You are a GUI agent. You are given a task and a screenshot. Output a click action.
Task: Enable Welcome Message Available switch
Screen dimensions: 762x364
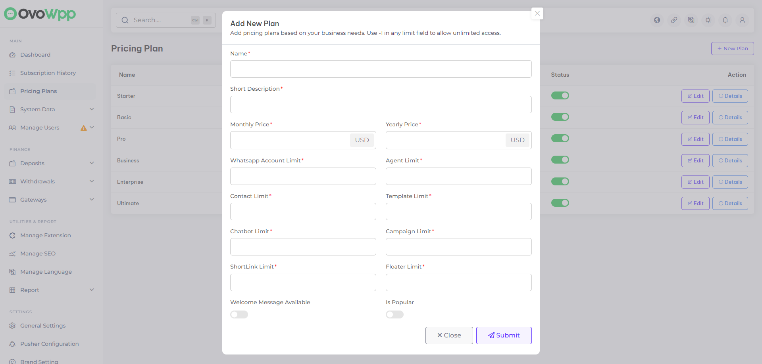coord(239,314)
